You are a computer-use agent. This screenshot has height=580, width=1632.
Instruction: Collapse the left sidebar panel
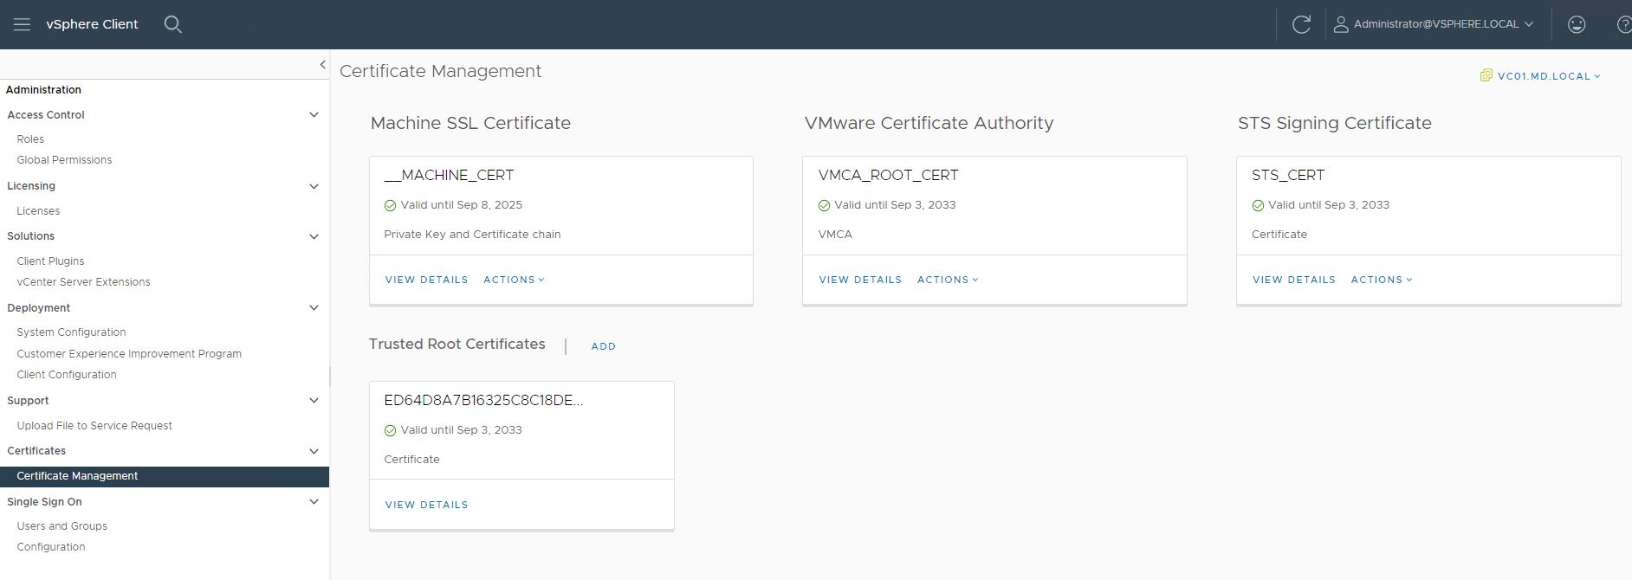coord(322,65)
